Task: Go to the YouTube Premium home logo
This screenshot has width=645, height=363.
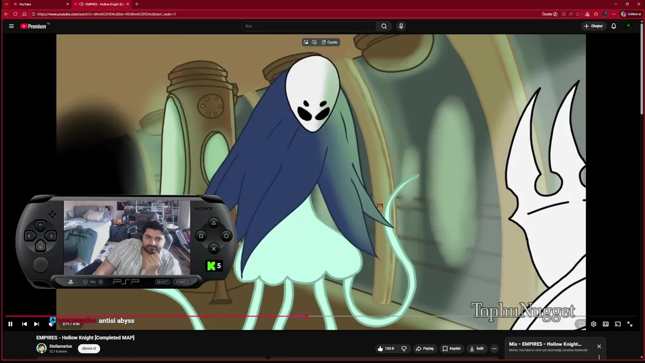Action: [x=34, y=26]
